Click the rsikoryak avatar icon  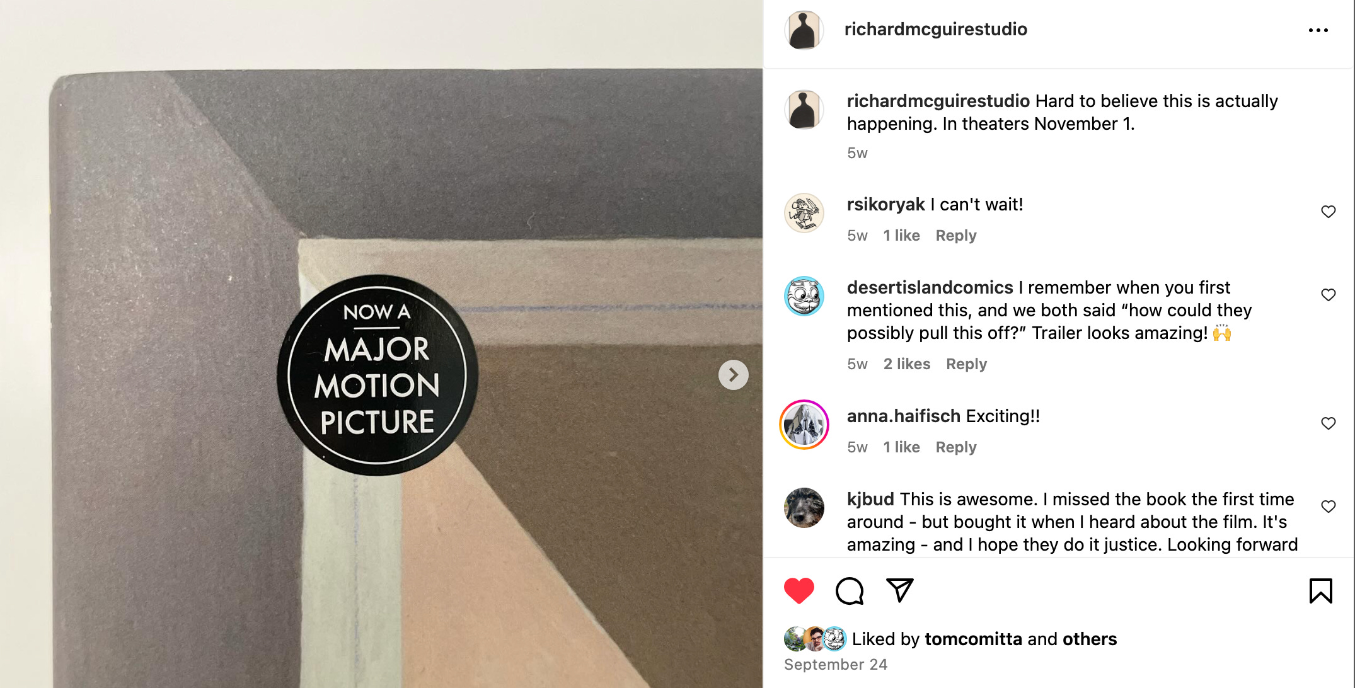(x=804, y=213)
